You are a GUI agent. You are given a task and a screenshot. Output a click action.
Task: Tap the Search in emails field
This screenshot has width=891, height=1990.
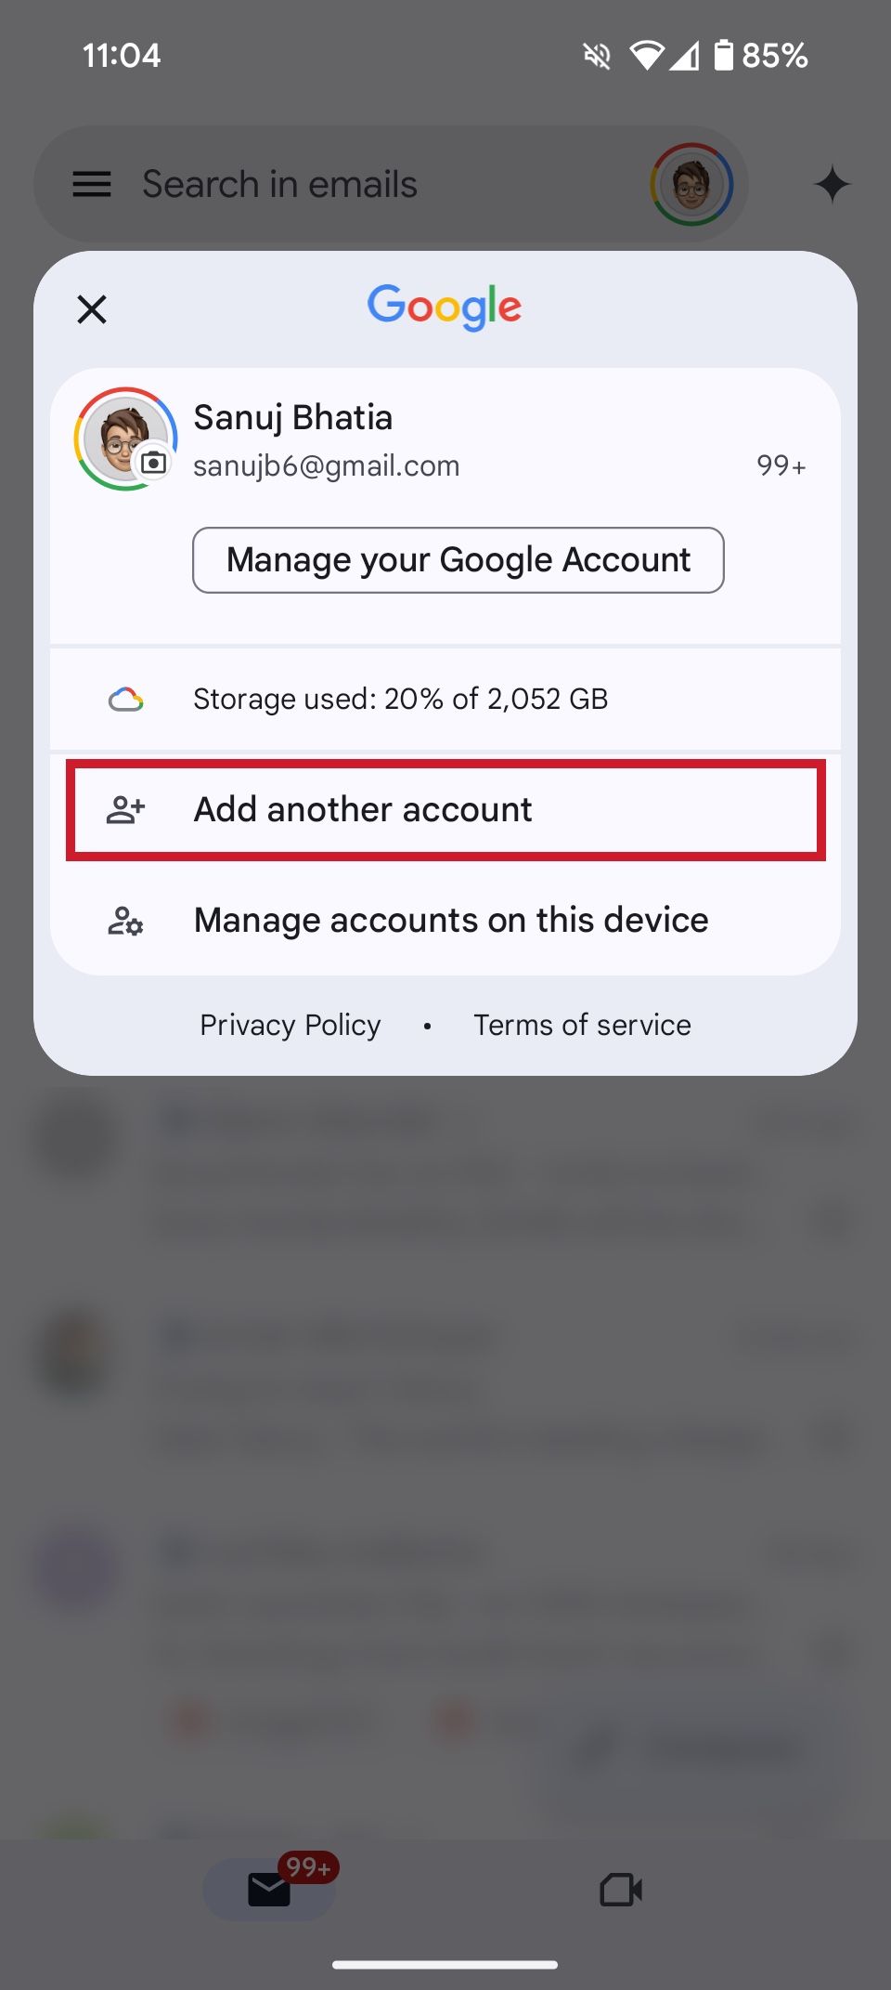point(279,184)
